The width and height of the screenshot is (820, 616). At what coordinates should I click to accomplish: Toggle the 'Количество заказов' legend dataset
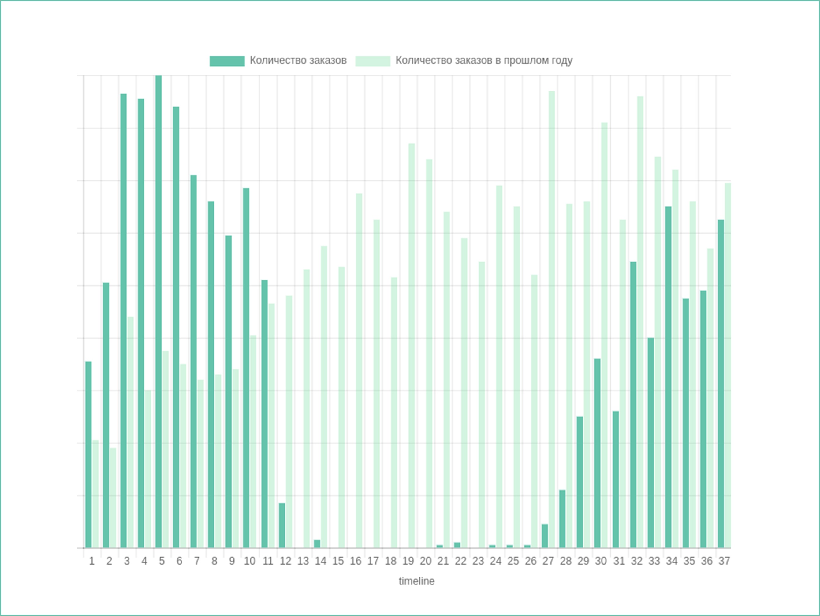pyautogui.click(x=298, y=61)
